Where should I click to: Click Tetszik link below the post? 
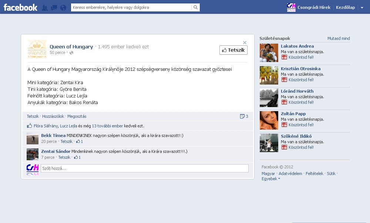[x=33, y=116]
